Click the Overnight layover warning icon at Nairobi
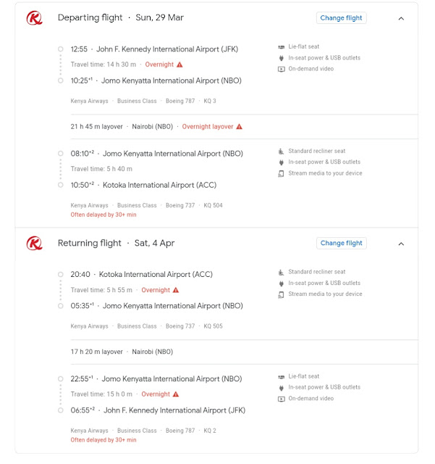The image size is (435, 464). click(240, 127)
